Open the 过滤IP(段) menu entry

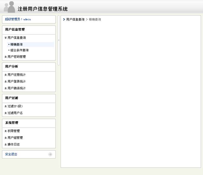15,106
